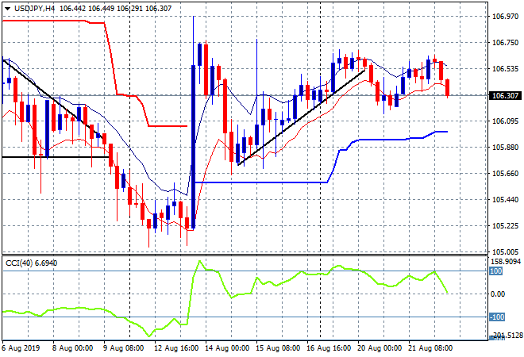The height and width of the screenshot is (357, 524).
Task: Click the 14 Aug 00:00 time label
Action: click(x=227, y=348)
